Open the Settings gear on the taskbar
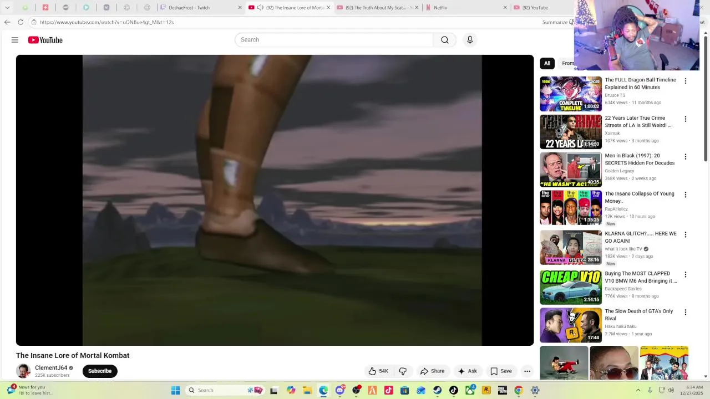Screen dimensions: 710x399 (535, 390)
